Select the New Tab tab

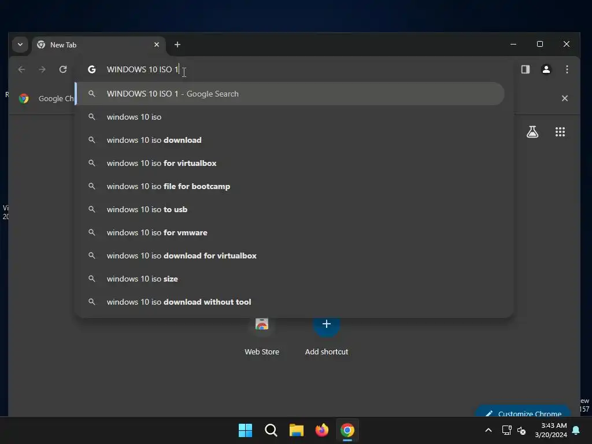(x=98, y=45)
